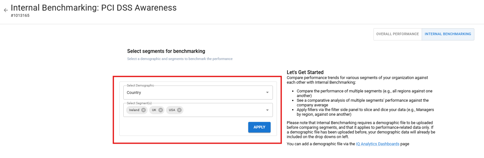Focus the empty space in the segments field
The image size is (484, 158).
point(224,110)
